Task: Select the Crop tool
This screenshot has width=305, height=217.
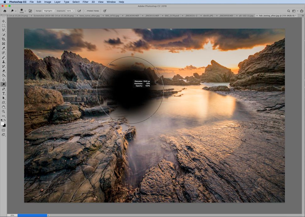Action: click(4, 39)
